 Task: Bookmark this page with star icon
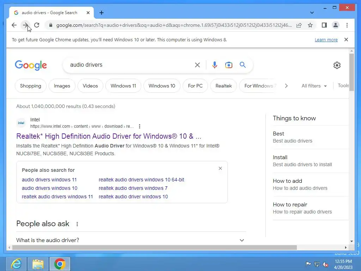coord(310,25)
